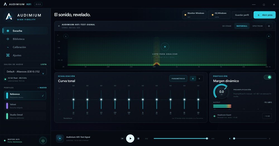This screenshot has width=279, height=146.
Task: Click the Biblioteca diamond icon
Action: [8, 39]
